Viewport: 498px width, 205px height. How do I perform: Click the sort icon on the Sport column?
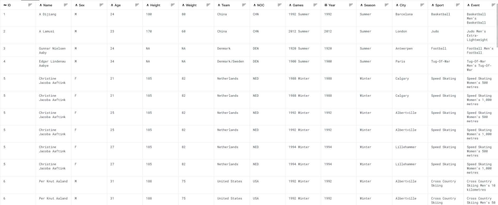(x=457, y=5)
